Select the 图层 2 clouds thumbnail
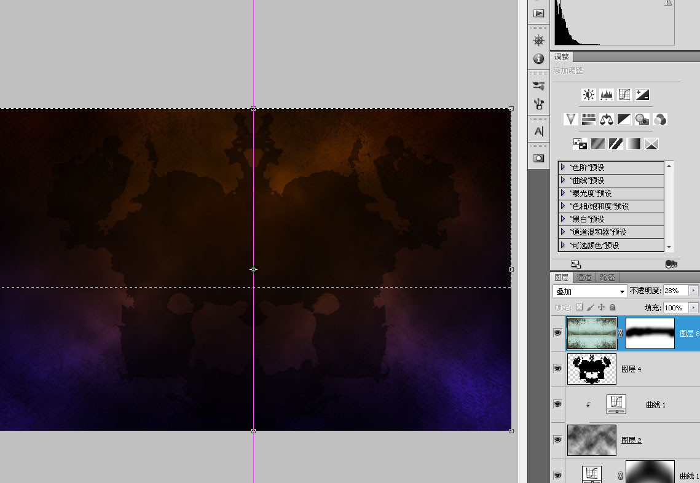 tap(591, 440)
